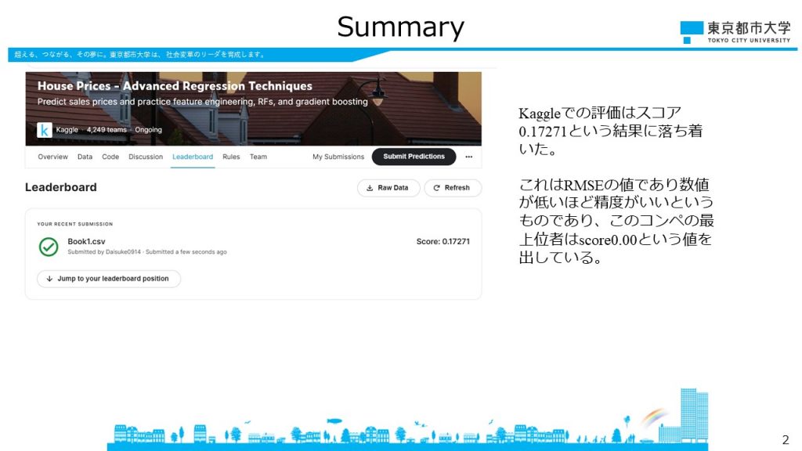Viewport: 802px width, 451px height.
Task: Click the House Prices competition title
Action: tap(175, 86)
